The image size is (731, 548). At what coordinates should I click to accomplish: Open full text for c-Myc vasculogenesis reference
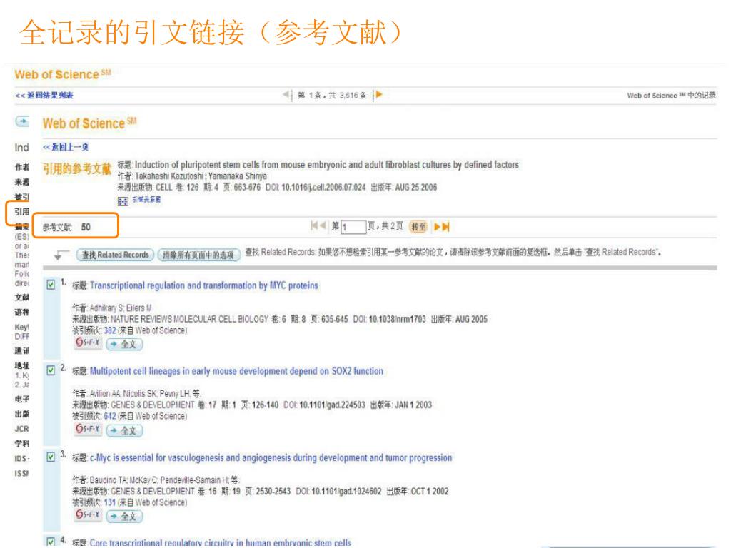(x=124, y=517)
